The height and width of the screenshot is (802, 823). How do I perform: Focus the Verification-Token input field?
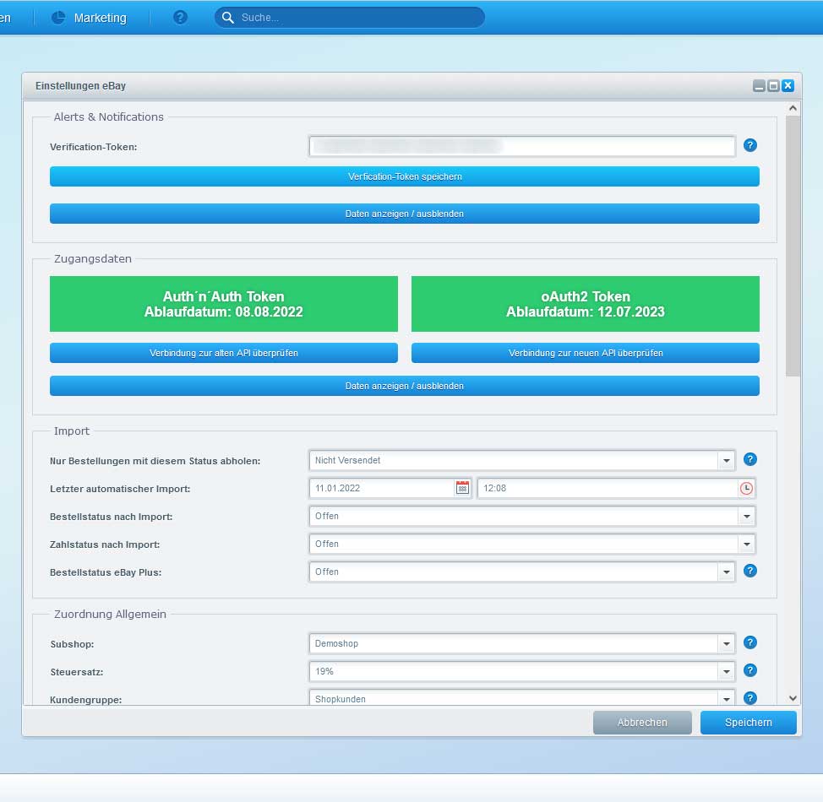(522, 146)
